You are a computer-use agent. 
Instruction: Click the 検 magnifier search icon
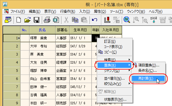(127, 20)
